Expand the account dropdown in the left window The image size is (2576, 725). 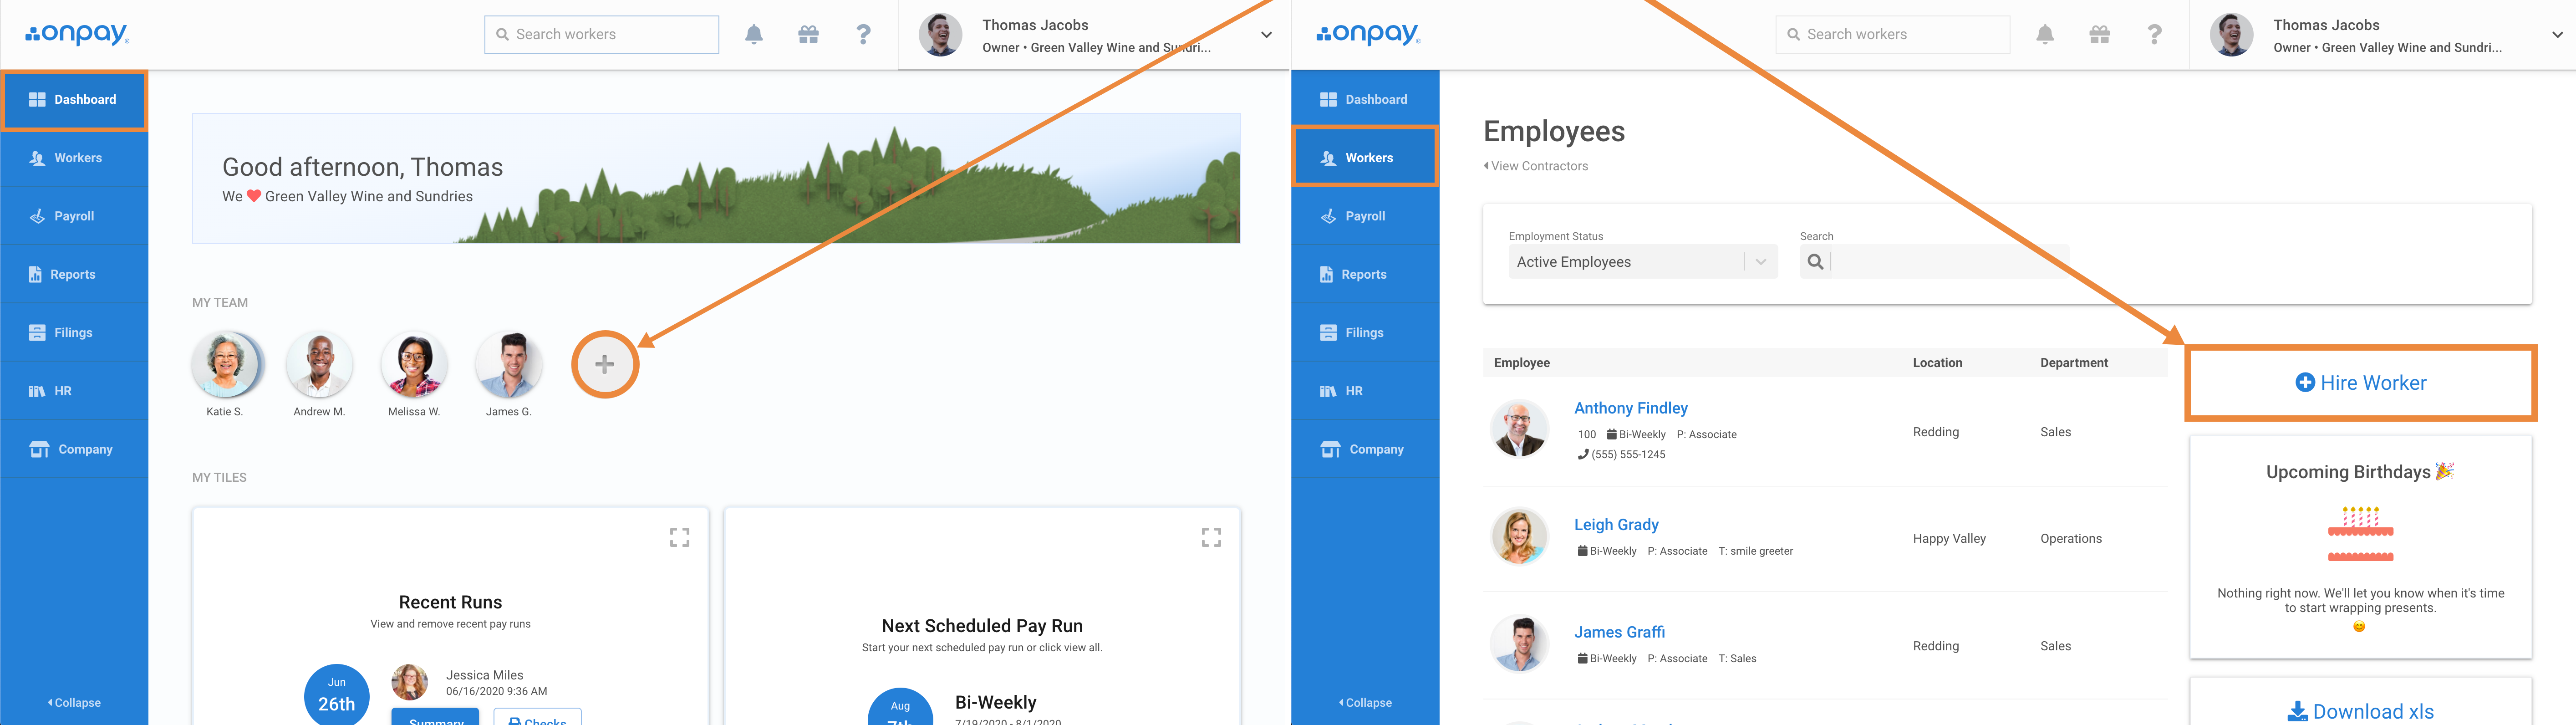(1266, 35)
